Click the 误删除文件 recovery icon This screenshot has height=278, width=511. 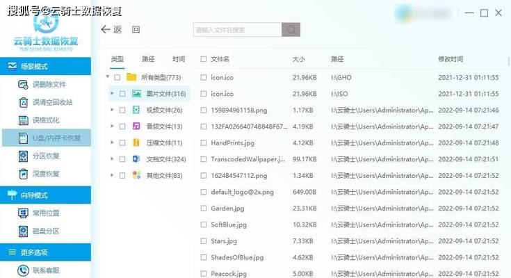pyautogui.click(x=23, y=85)
